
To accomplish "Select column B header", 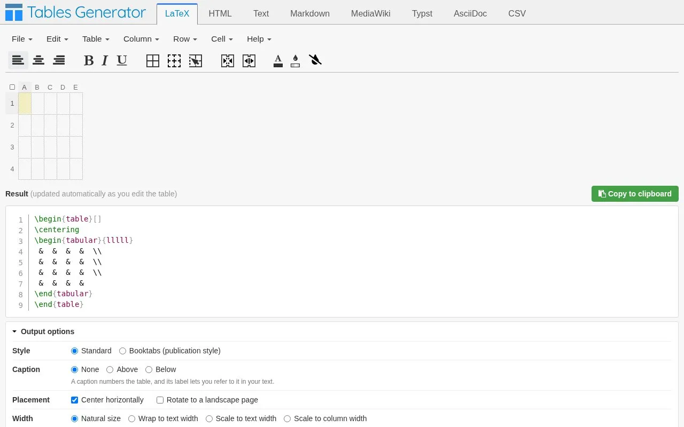I will 37,87.
